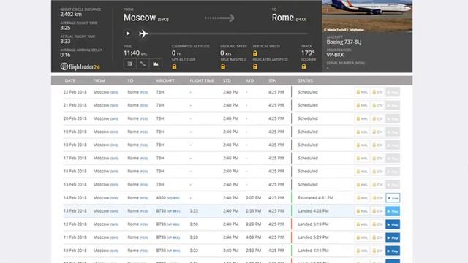
Task: Open the altitude chart icon
Action: click(156, 64)
